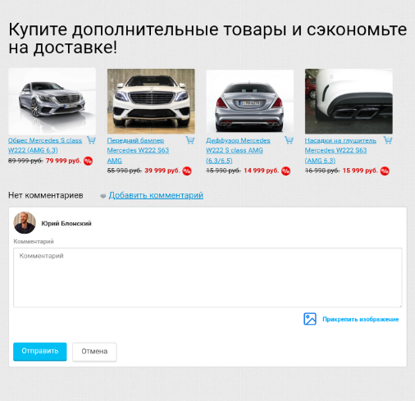Click Прикрепить изображение link

coord(361,319)
